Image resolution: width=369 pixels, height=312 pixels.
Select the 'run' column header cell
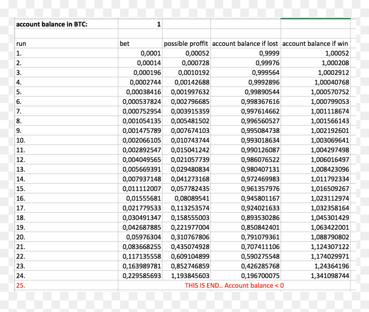click(67, 43)
